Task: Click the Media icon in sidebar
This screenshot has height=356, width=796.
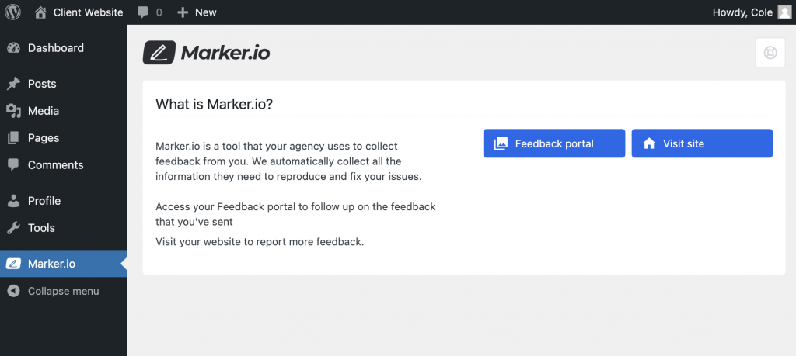Action: pyautogui.click(x=14, y=111)
